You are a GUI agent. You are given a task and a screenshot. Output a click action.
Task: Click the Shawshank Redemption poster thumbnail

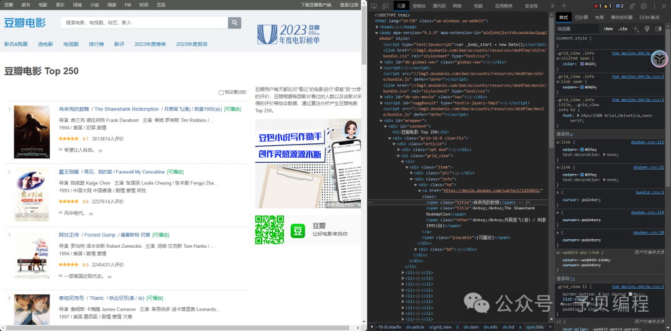(x=32, y=132)
